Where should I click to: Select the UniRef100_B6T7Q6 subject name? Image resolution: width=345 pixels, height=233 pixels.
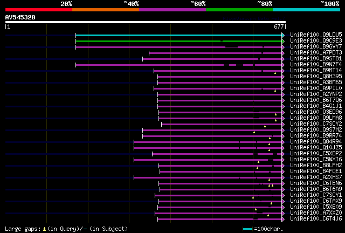(x=316, y=100)
